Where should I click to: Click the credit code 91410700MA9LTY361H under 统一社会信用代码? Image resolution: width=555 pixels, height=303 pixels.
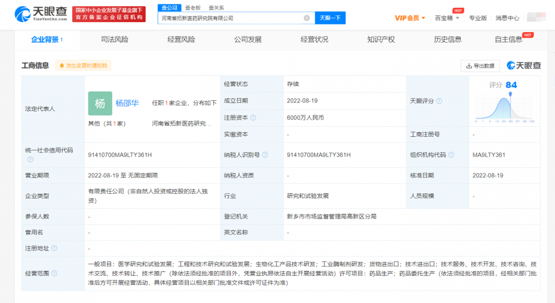pyautogui.click(x=120, y=155)
